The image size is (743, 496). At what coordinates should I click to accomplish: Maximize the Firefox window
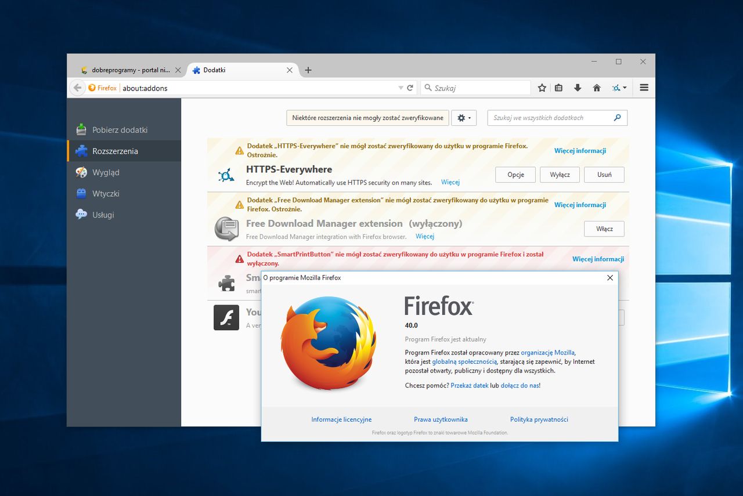coord(619,61)
